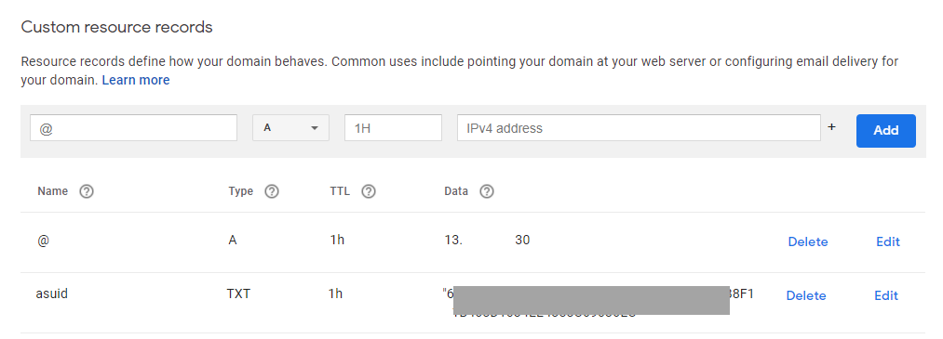
Task: Focus the IPv4 address input field
Action: pos(639,128)
